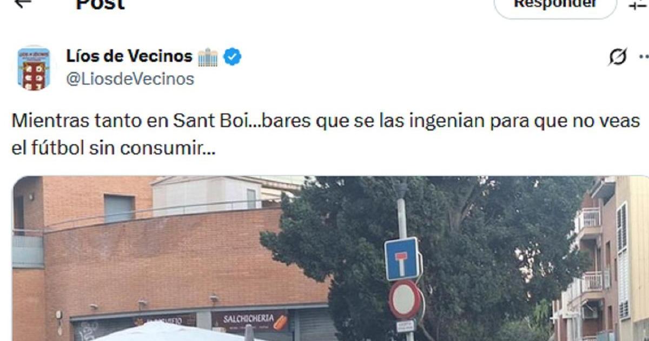
Task: Click the blue dead-end sign in the photo
Action: tap(402, 259)
